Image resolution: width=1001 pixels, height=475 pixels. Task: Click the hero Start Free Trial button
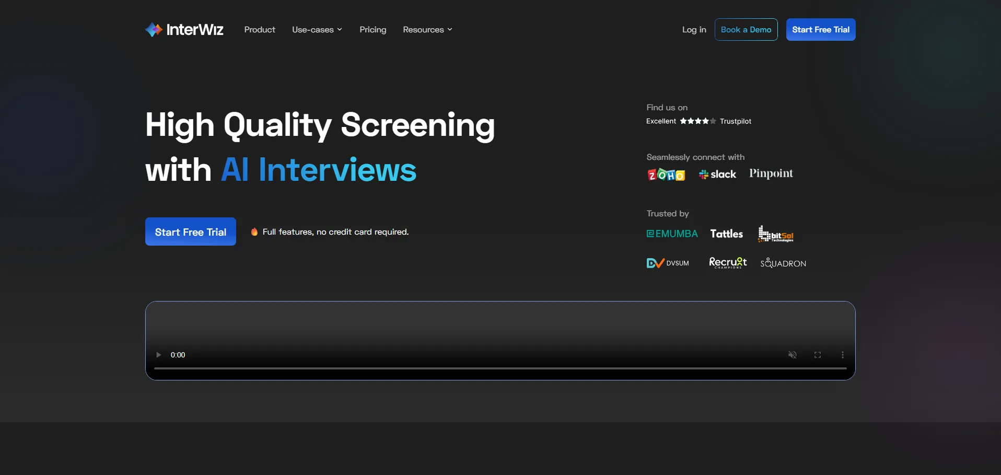(x=190, y=232)
